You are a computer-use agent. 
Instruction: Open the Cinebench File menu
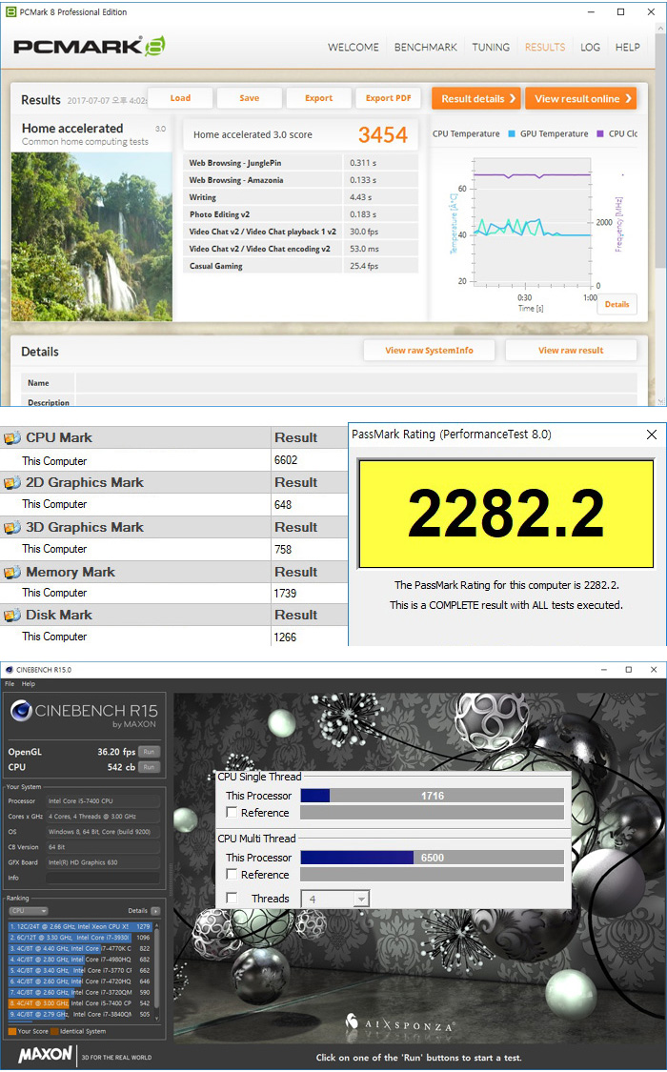[10, 683]
